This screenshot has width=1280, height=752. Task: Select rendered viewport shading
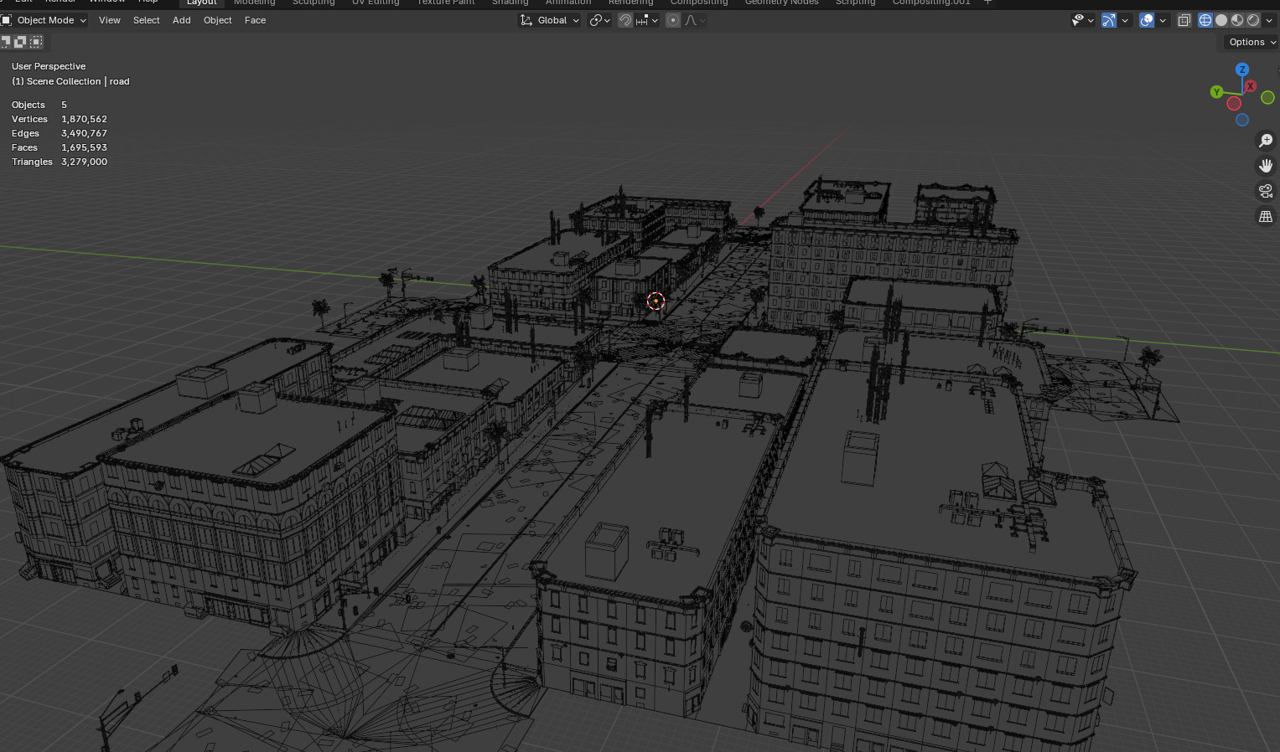1253,20
